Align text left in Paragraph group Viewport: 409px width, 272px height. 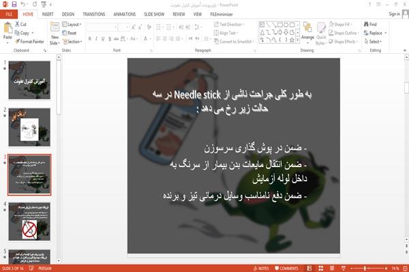coord(158,39)
